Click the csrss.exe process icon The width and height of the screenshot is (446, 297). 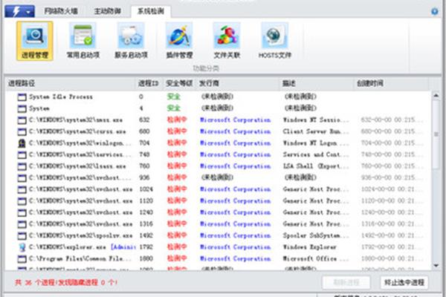tap(22, 131)
